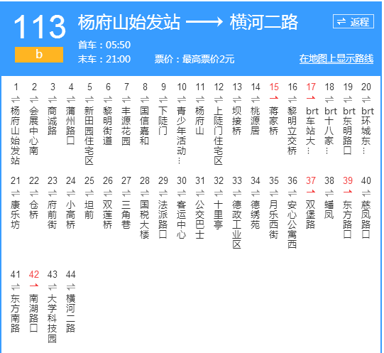Select stop 16 黎明立交桥
The image size is (384, 353).
pos(292,131)
